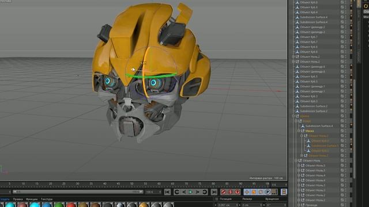Image resolution: width=369 pixels, height=207 pixels.
Task: Click frame 50 on the timeline ruler
Action: coord(131,184)
